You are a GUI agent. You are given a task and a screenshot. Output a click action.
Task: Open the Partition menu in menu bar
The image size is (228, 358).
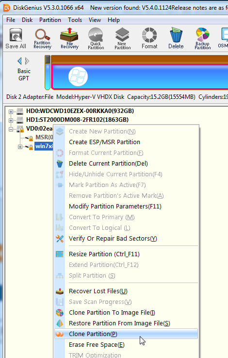50,20
